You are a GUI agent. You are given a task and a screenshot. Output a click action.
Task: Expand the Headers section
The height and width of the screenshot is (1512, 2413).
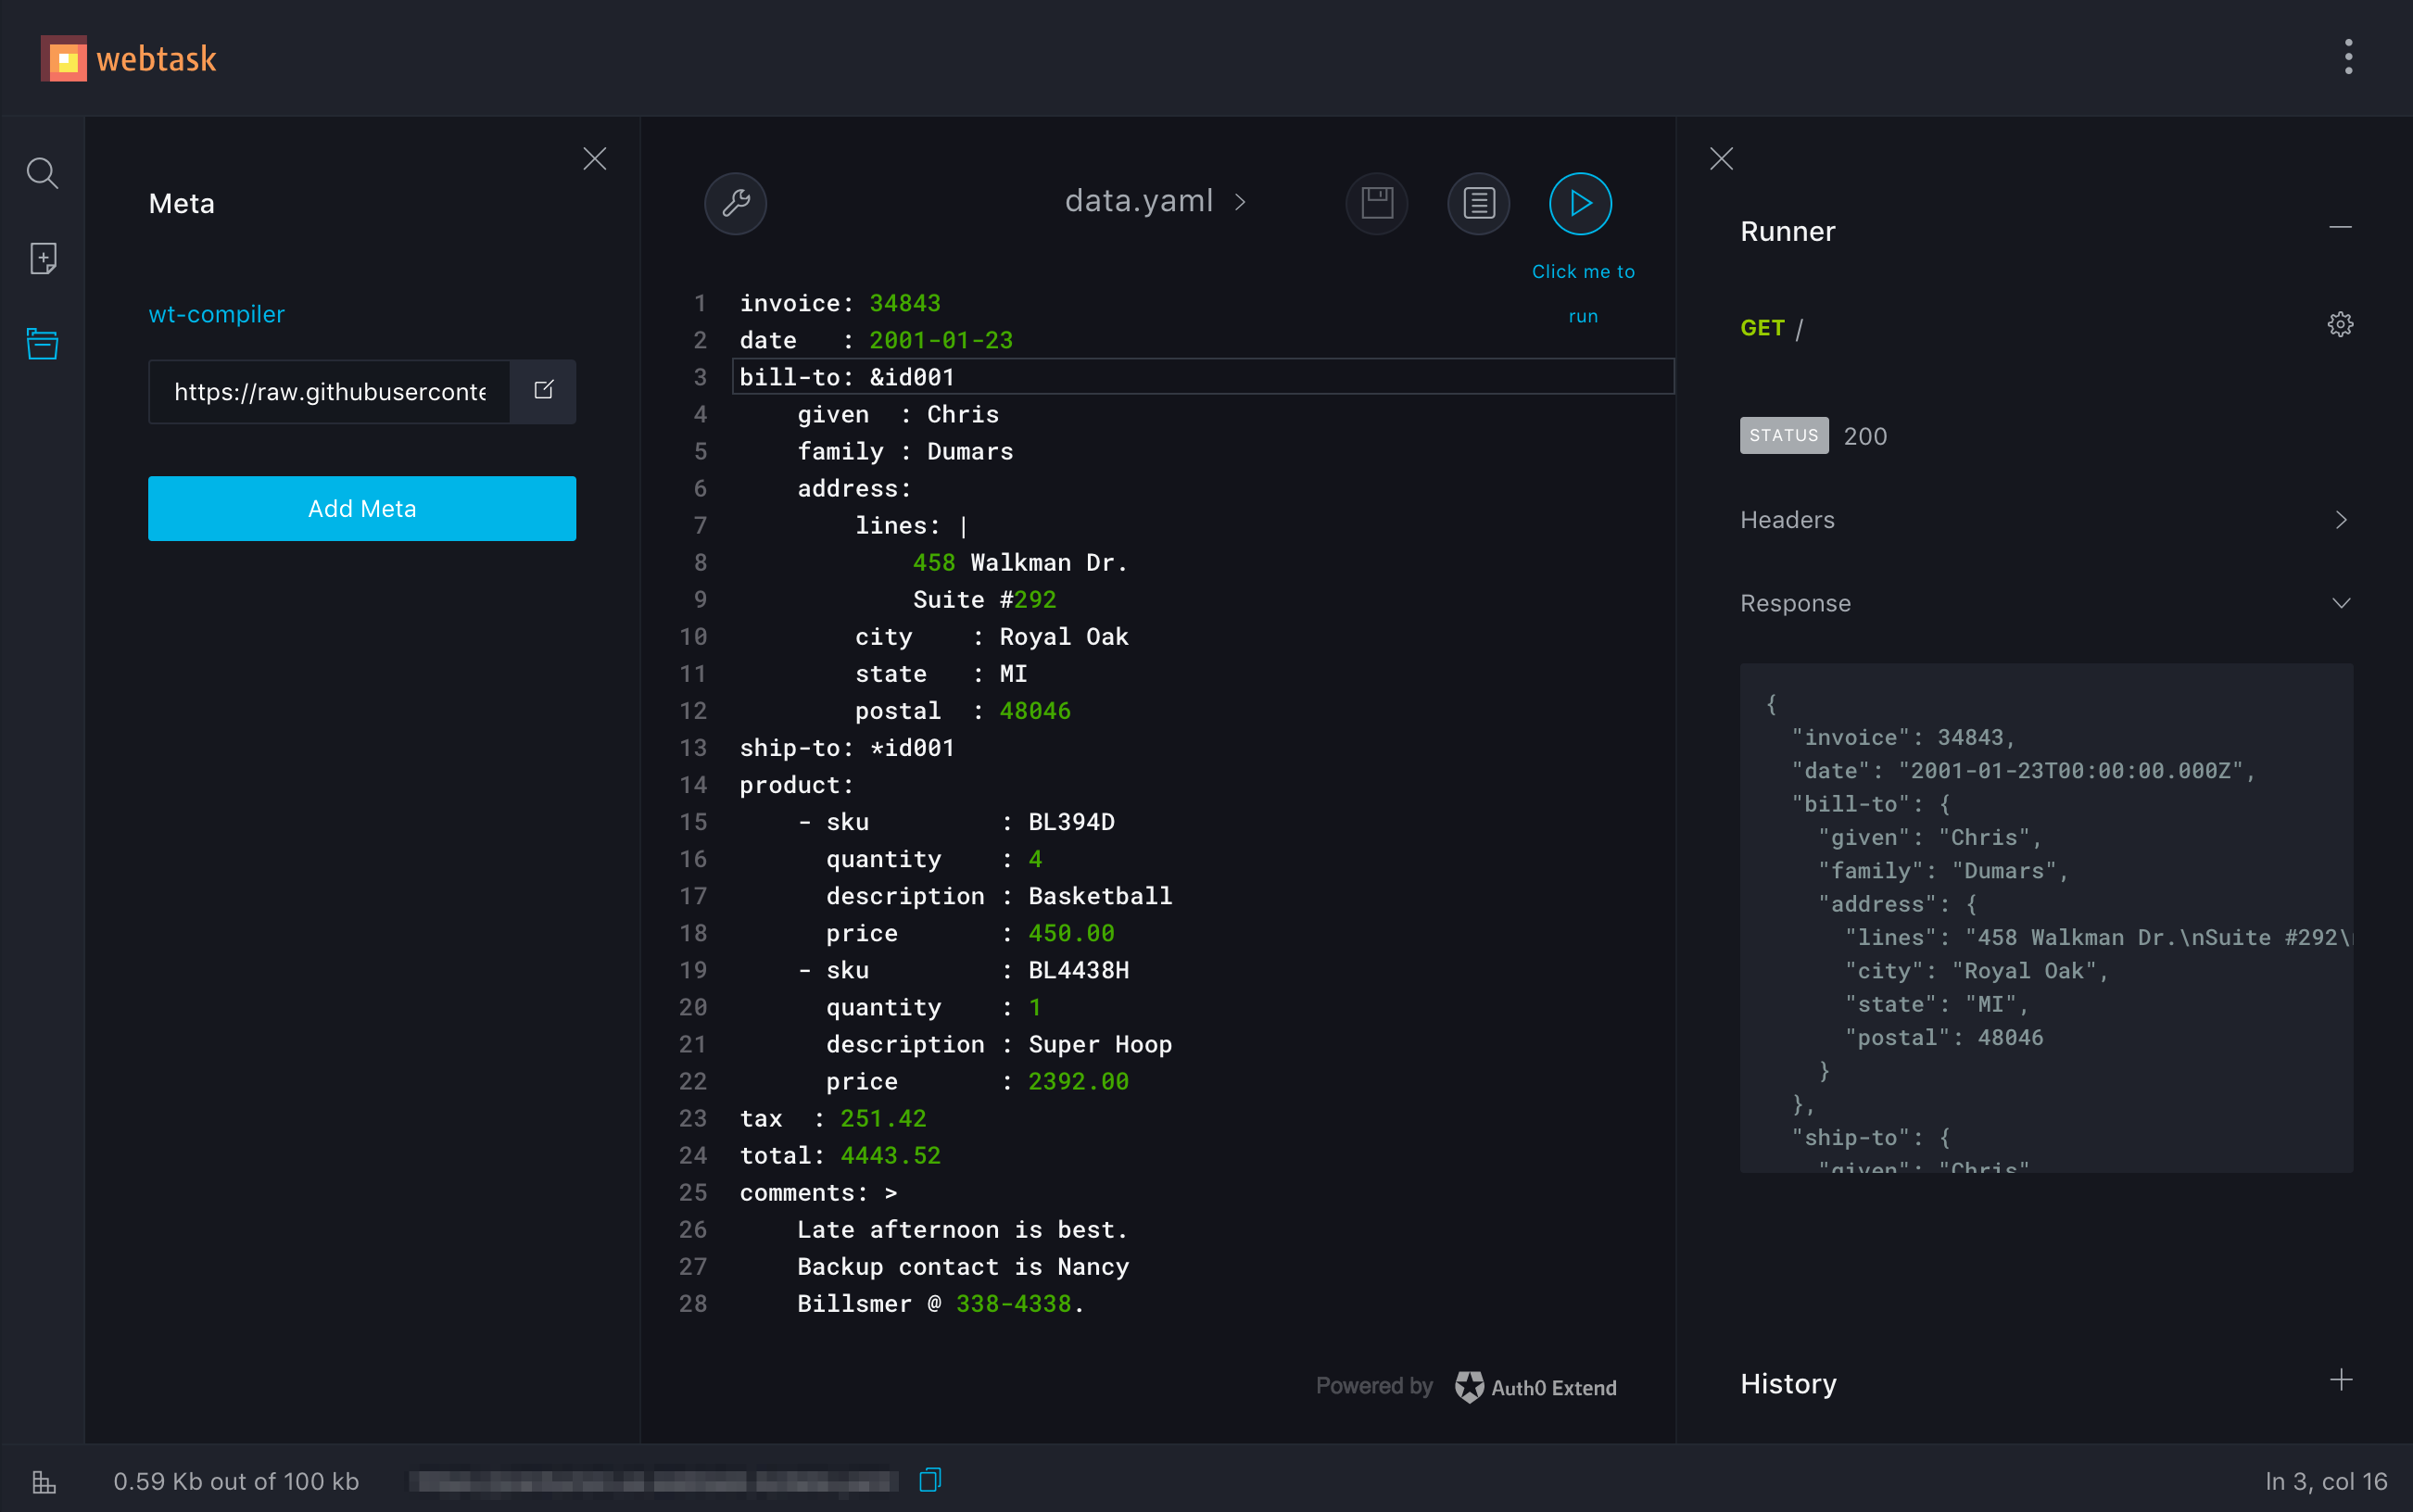tap(2340, 519)
